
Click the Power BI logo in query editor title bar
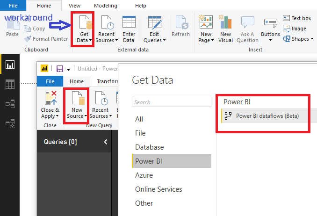tap(44, 68)
